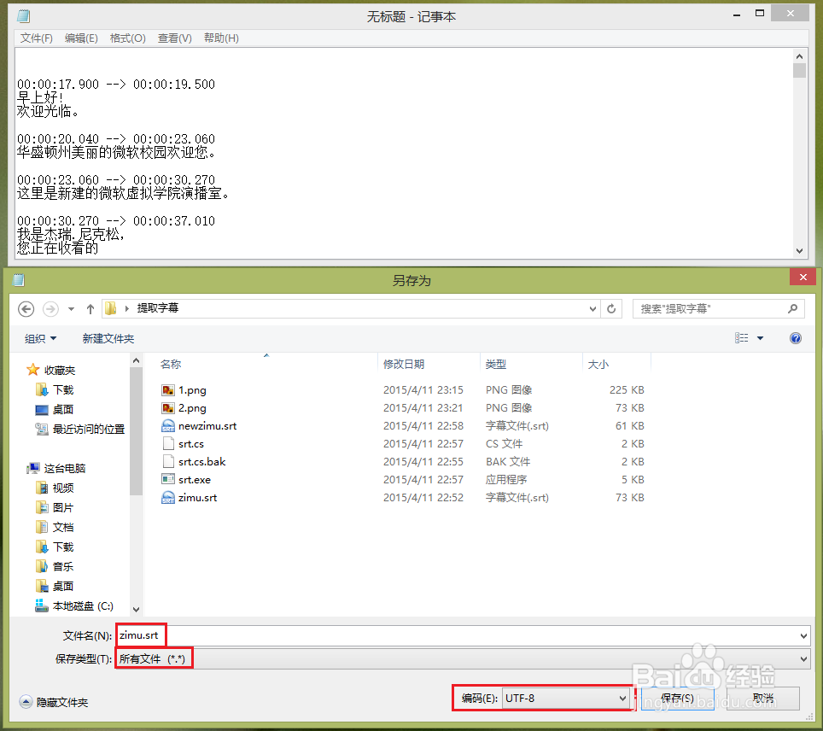
Task: Open the blue help icon
Action: point(795,338)
